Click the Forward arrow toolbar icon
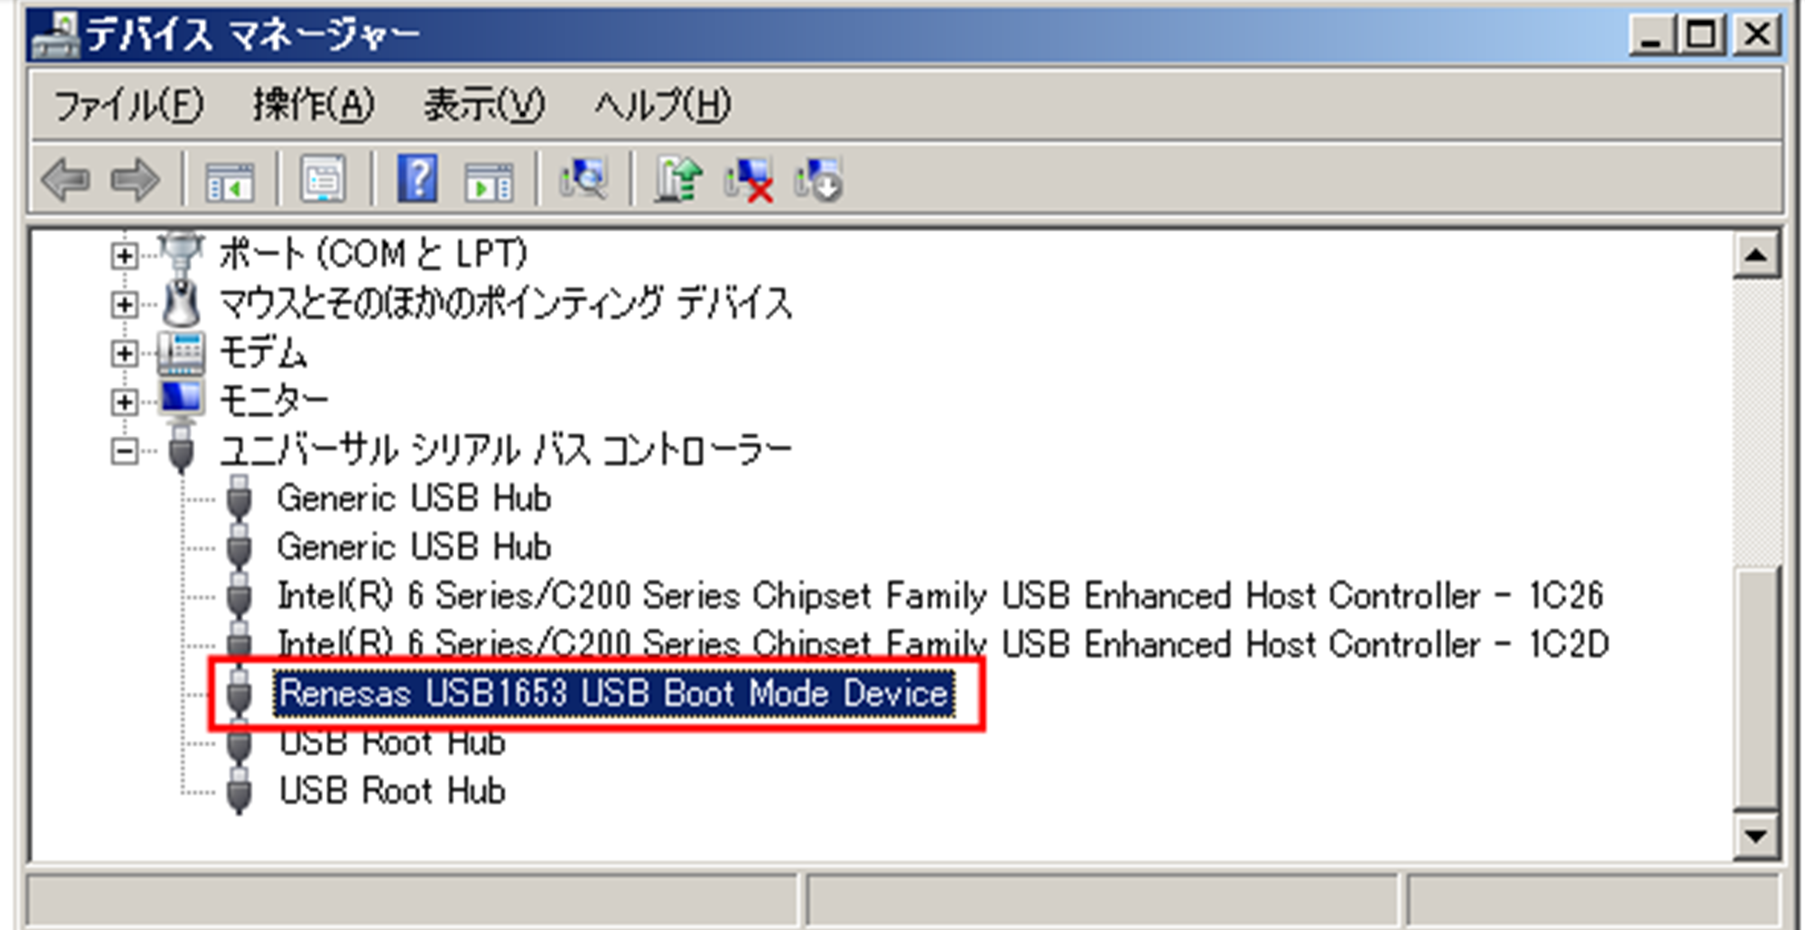Image resolution: width=1805 pixels, height=930 pixels. pos(135,180)
